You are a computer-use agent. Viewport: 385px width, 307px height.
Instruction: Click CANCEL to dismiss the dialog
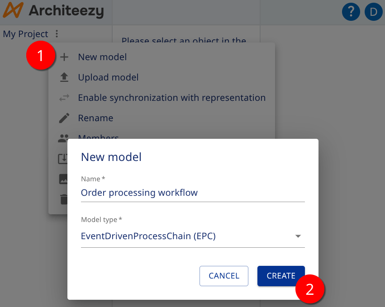tap(224, 276)
